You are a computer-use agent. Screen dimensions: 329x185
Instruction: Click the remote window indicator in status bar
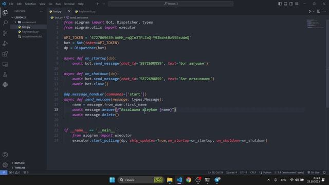[x=4, y=173]
